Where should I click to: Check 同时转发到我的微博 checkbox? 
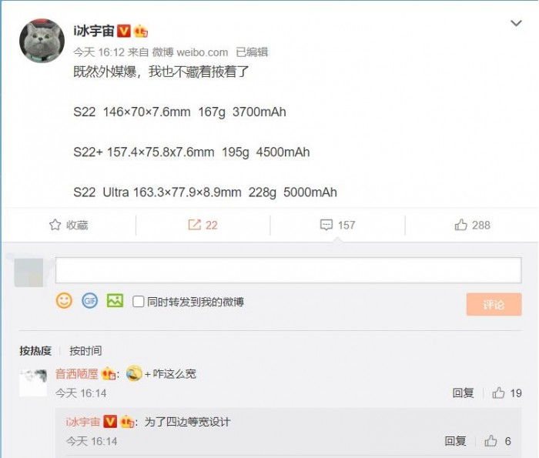pyautogui.click(x=138, y=302)
